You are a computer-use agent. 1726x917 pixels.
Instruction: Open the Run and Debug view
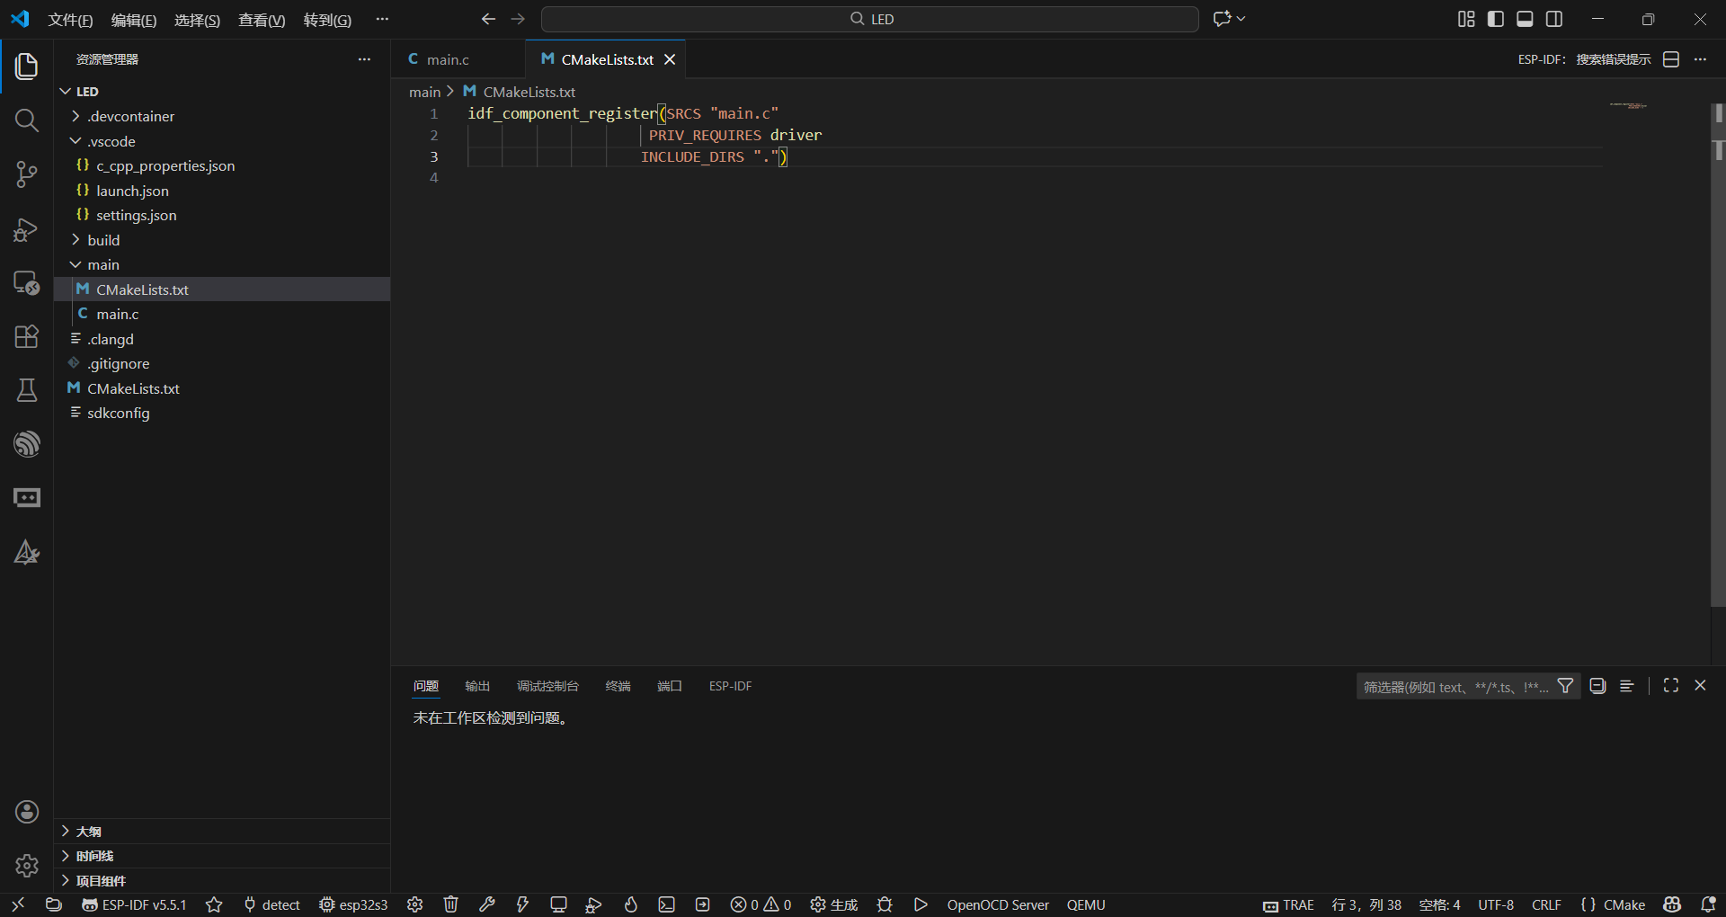pyautogui.click(x=27, y=229)
